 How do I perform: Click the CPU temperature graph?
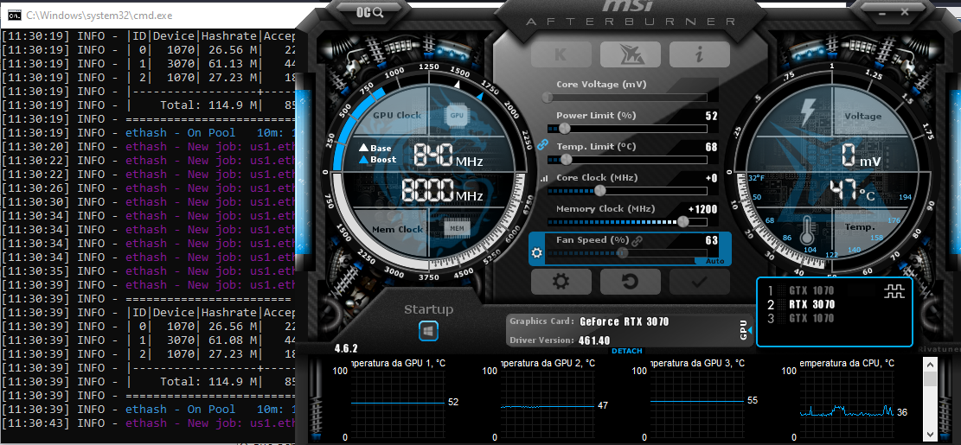tap(847, 404)
